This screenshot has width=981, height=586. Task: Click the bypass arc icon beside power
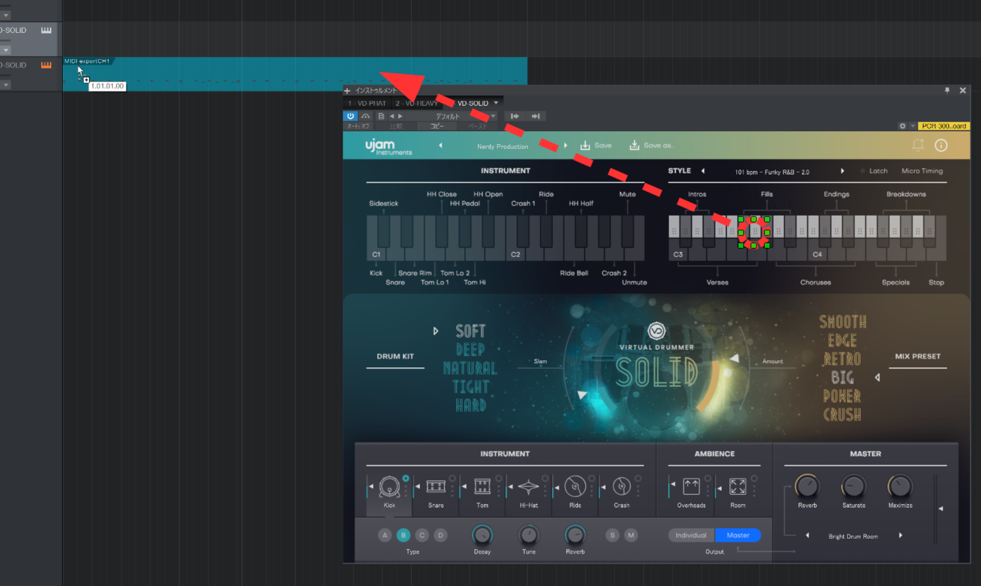click(x=365, y=116)
